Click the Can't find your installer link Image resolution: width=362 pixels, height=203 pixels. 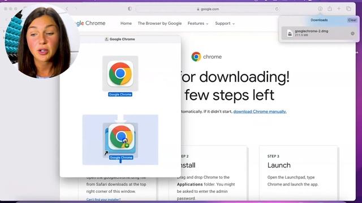[104, 200]
